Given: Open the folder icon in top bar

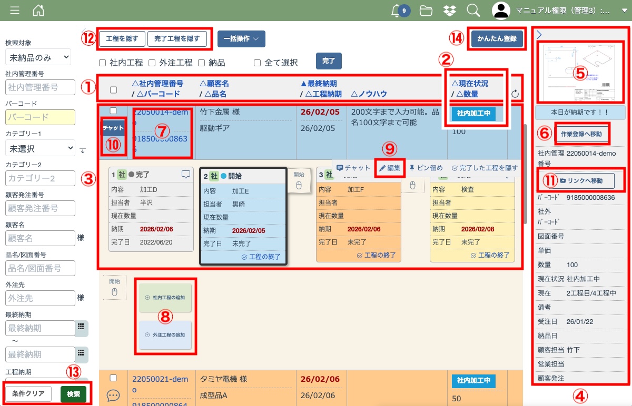Looking at the screenshot, I should tap(426, 11).
